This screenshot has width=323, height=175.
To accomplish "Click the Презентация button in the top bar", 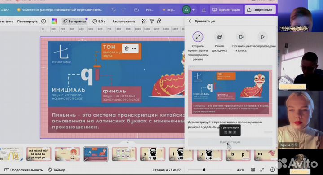I will (226, 10).
